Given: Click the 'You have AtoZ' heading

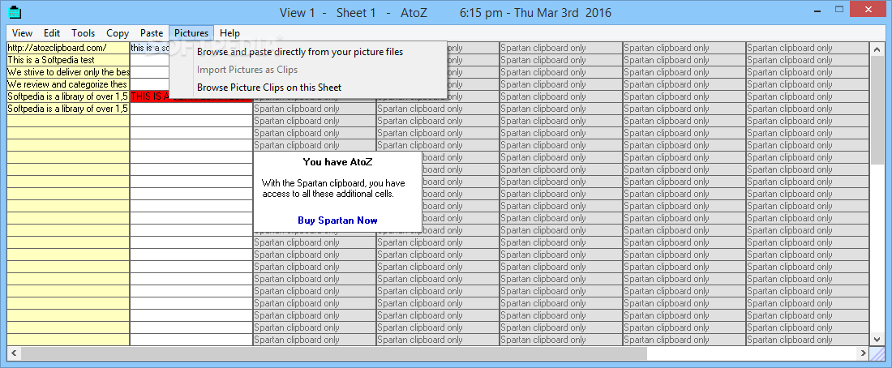Looking at the screenshot, I should click(337, 161).
